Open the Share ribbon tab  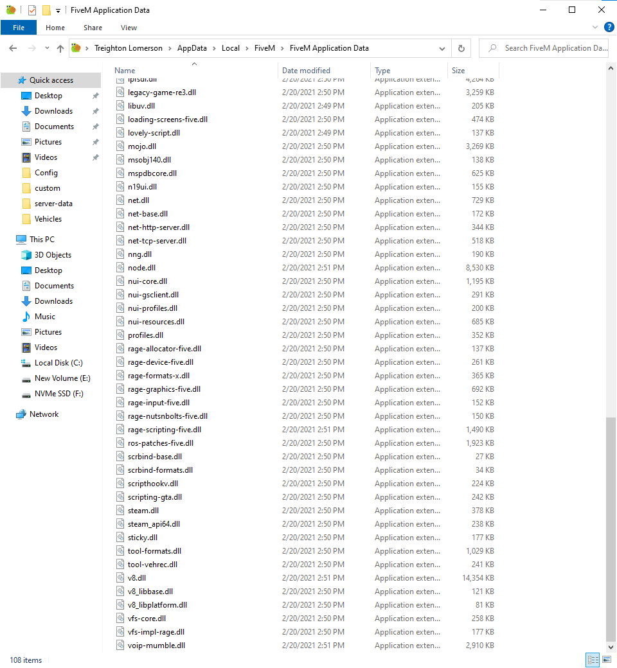pos(93,28)
